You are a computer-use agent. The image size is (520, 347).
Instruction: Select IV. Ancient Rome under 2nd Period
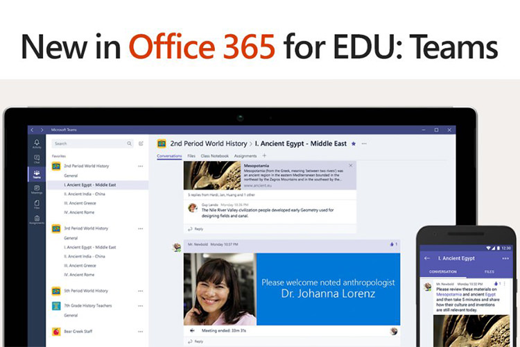pyautogui.click(x=79, y=212)
